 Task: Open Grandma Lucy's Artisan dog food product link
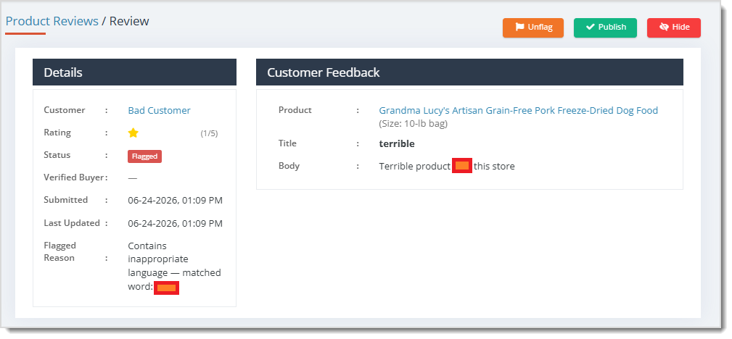(518, 111)
